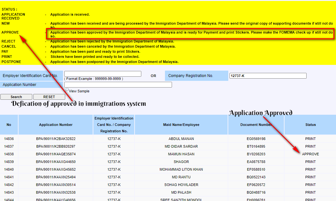Click the Status column header
This screenshot has height=201, width=336.
[x=310, y=125]
